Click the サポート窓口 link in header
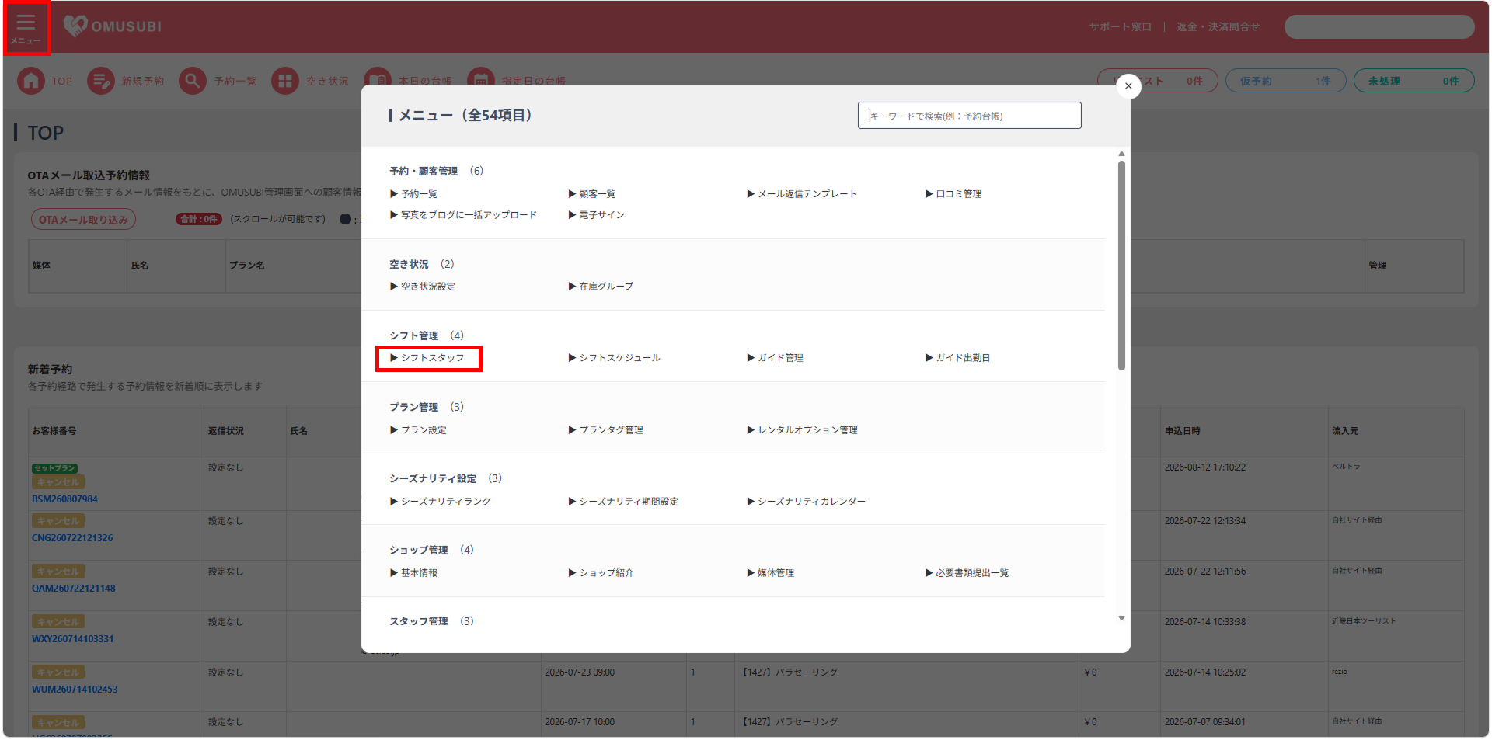 1120,26
